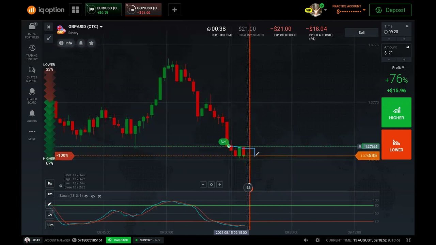Open the GBP/USD Info button

tap(65, 43)
